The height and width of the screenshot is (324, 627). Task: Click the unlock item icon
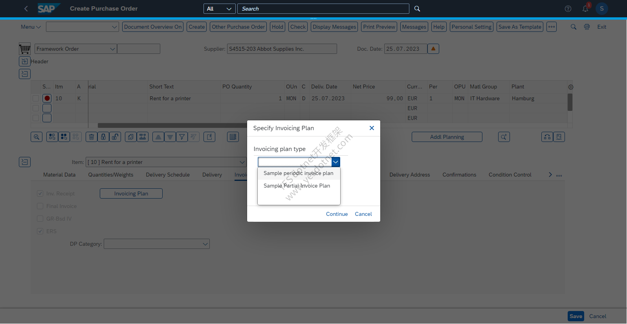click(x=115, y=137)
